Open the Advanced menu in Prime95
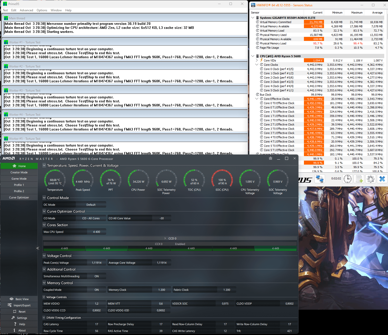 pyautogui.click(x=26, y=10)
